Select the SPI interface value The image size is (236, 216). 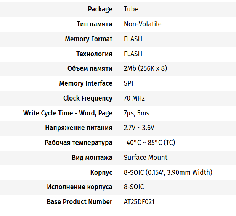click(x=128, y=83)
